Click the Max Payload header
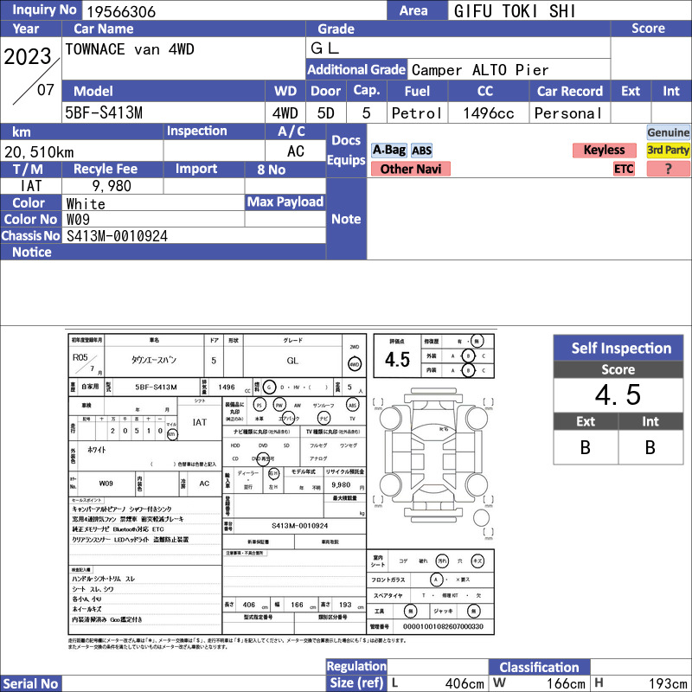Screen dimensions: 692x692 click(x=285, y=202)
